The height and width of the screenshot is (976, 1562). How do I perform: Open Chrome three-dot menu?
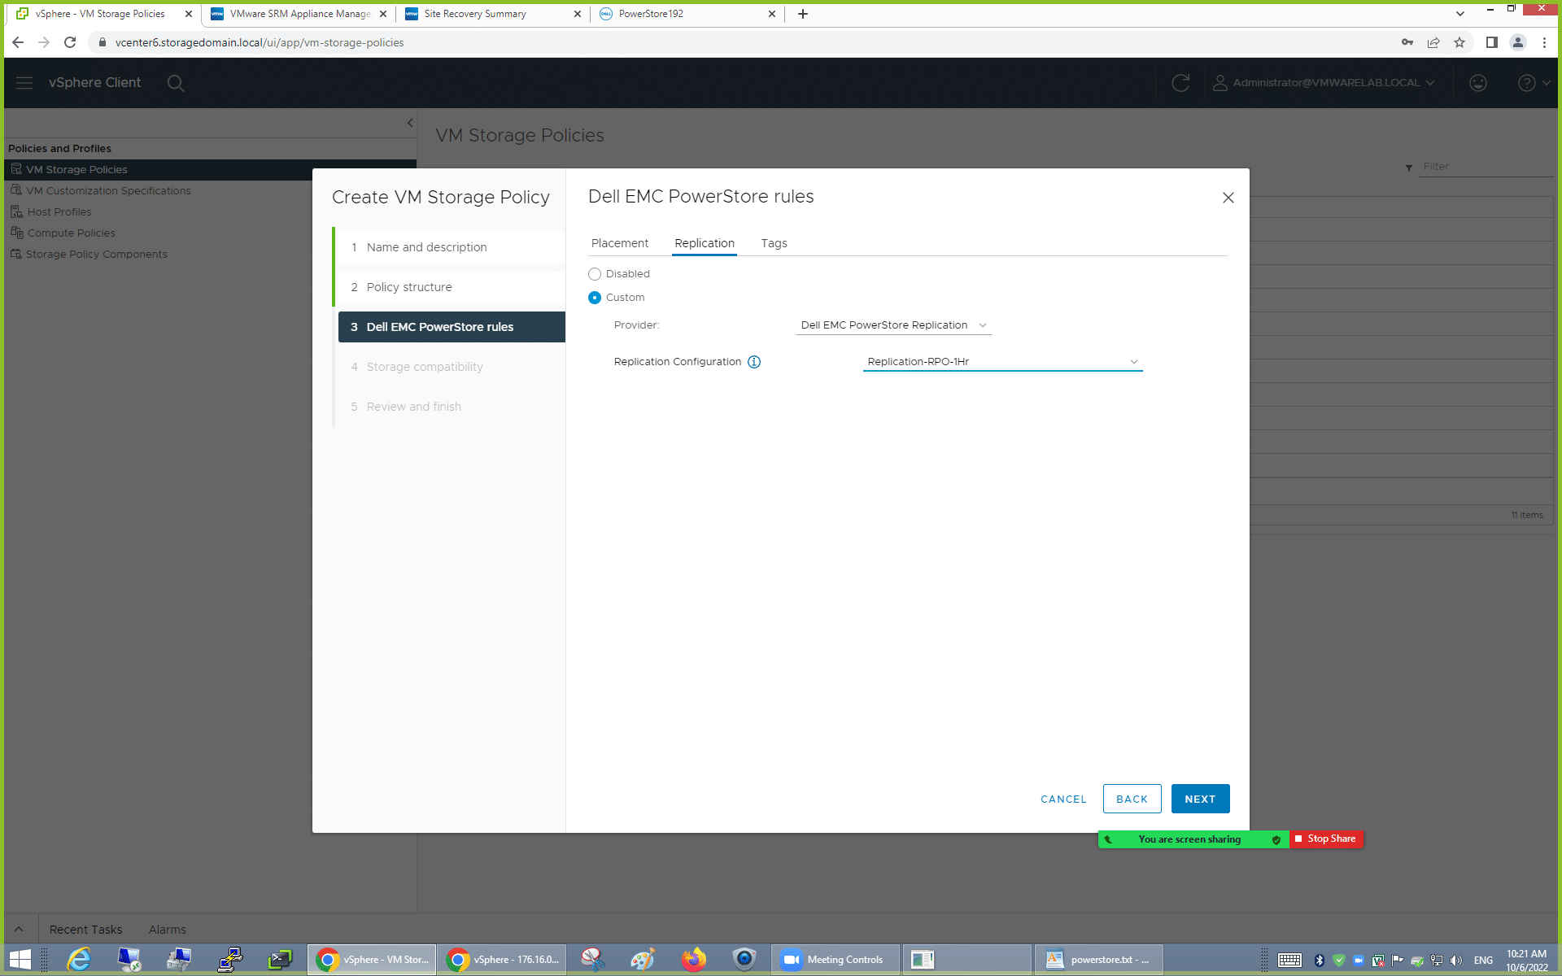(x=1544, y=42)
